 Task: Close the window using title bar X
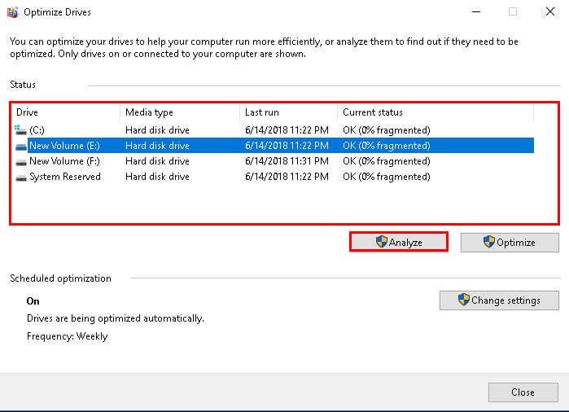click(x=550, y=12)
